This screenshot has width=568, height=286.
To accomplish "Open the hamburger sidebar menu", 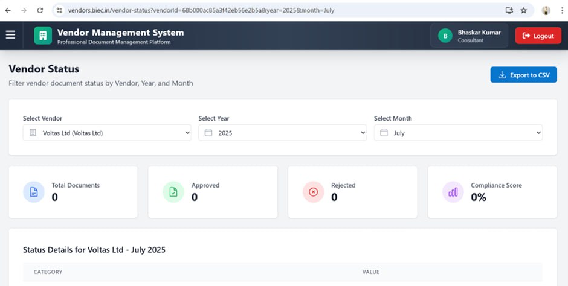I will point(10,35).
